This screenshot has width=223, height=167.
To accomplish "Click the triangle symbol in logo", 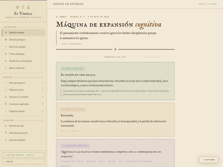I will (28, 7).
